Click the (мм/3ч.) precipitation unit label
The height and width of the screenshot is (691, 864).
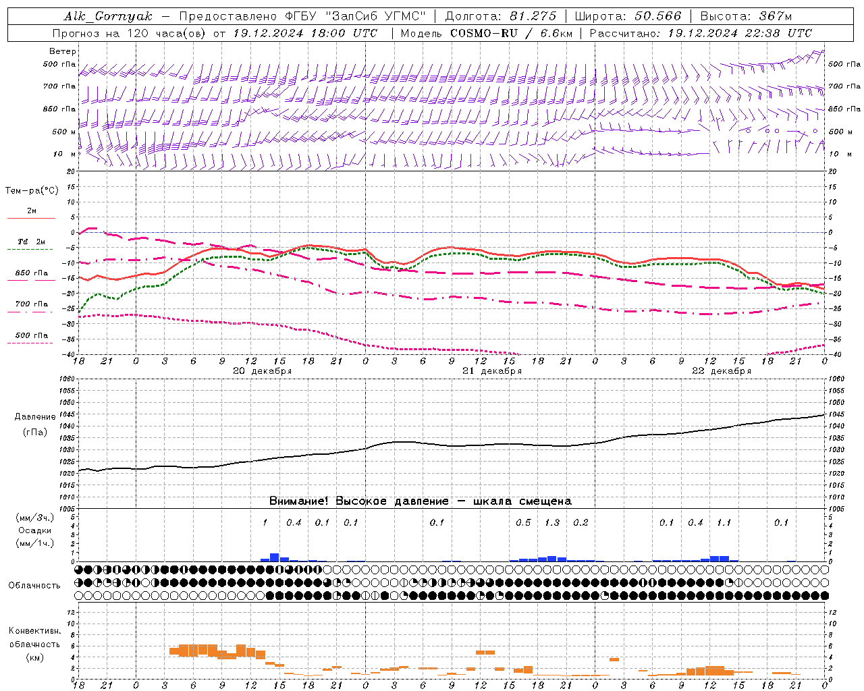point(35,518)
